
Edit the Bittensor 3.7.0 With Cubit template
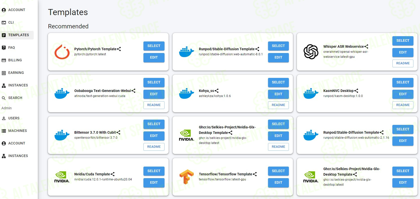pos(154,136)
